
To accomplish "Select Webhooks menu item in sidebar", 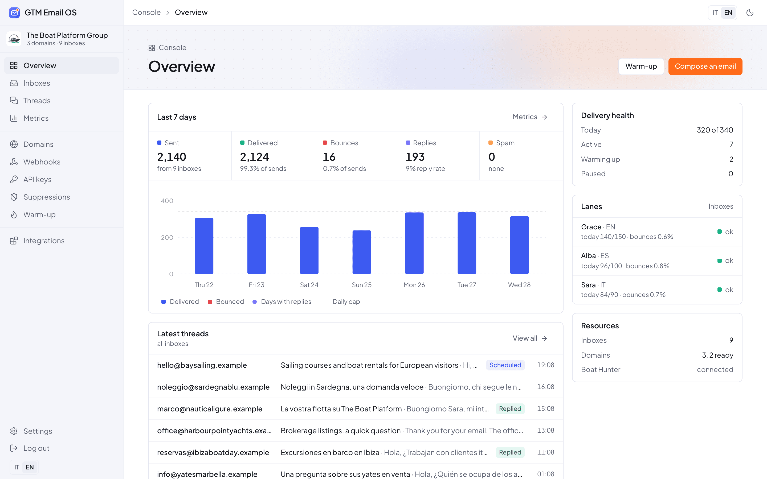I will (x=62, y=162).
